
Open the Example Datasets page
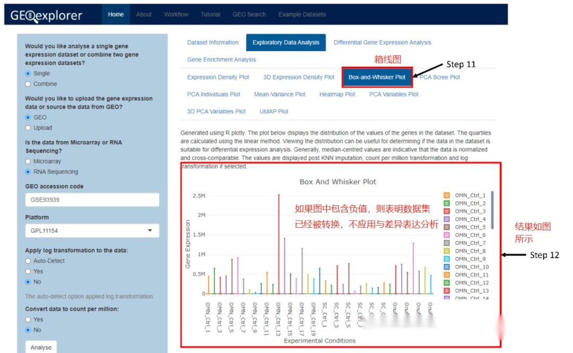(x=303, y=15)
